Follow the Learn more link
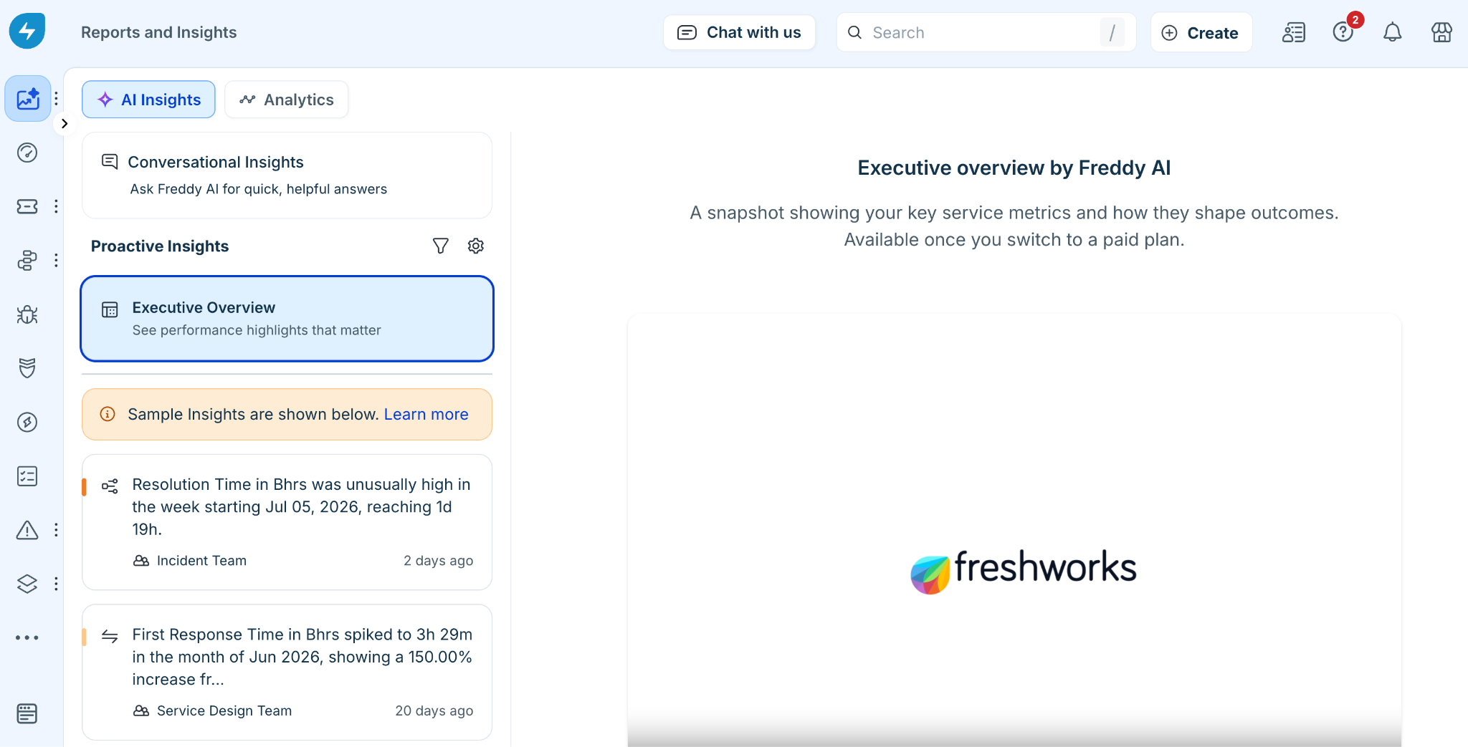 pos(426,414)
